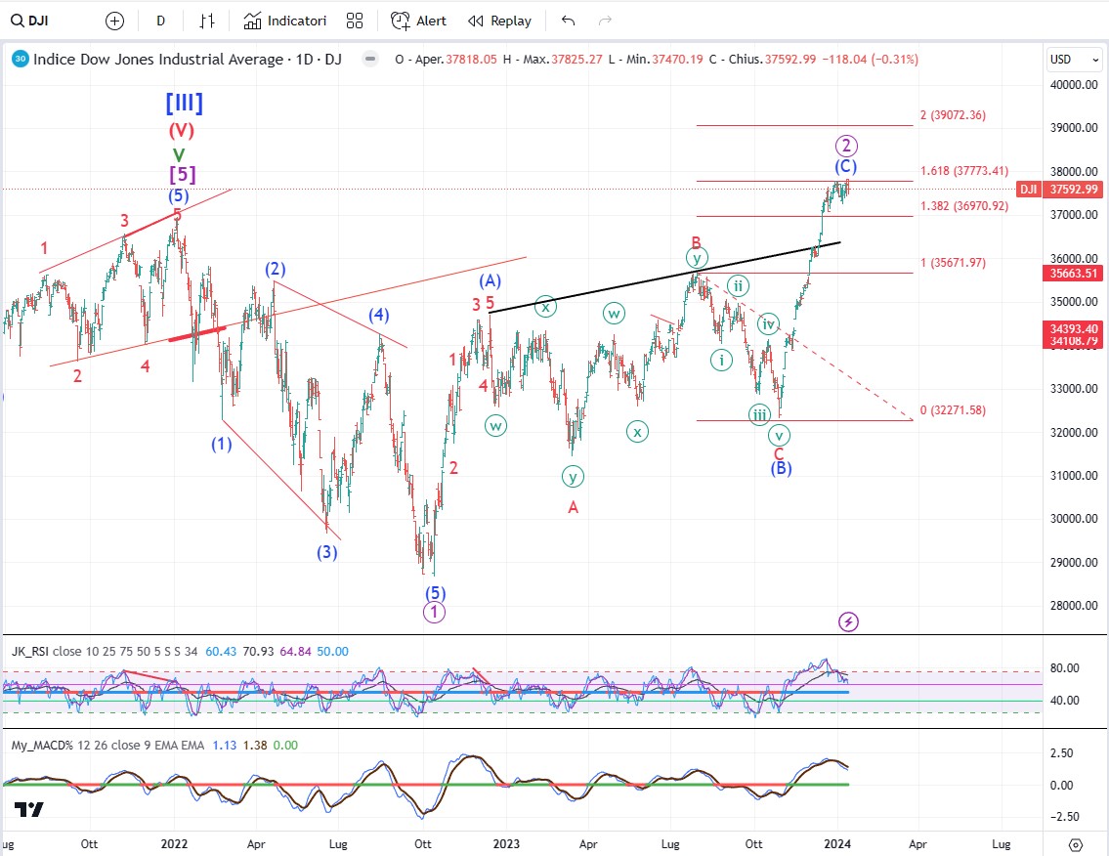This screenshot has width=1109, height=856.
Task: Click the MACD value 1.13
Action: tap(224, 746)
